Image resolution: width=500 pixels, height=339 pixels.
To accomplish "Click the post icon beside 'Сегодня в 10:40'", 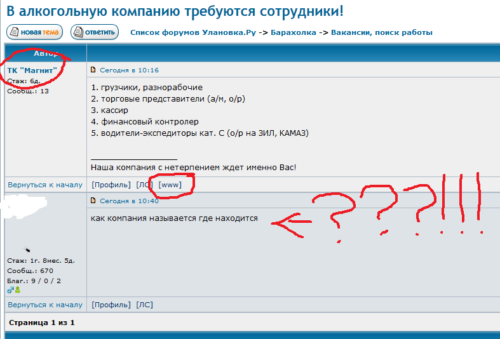I will (93, 201).
